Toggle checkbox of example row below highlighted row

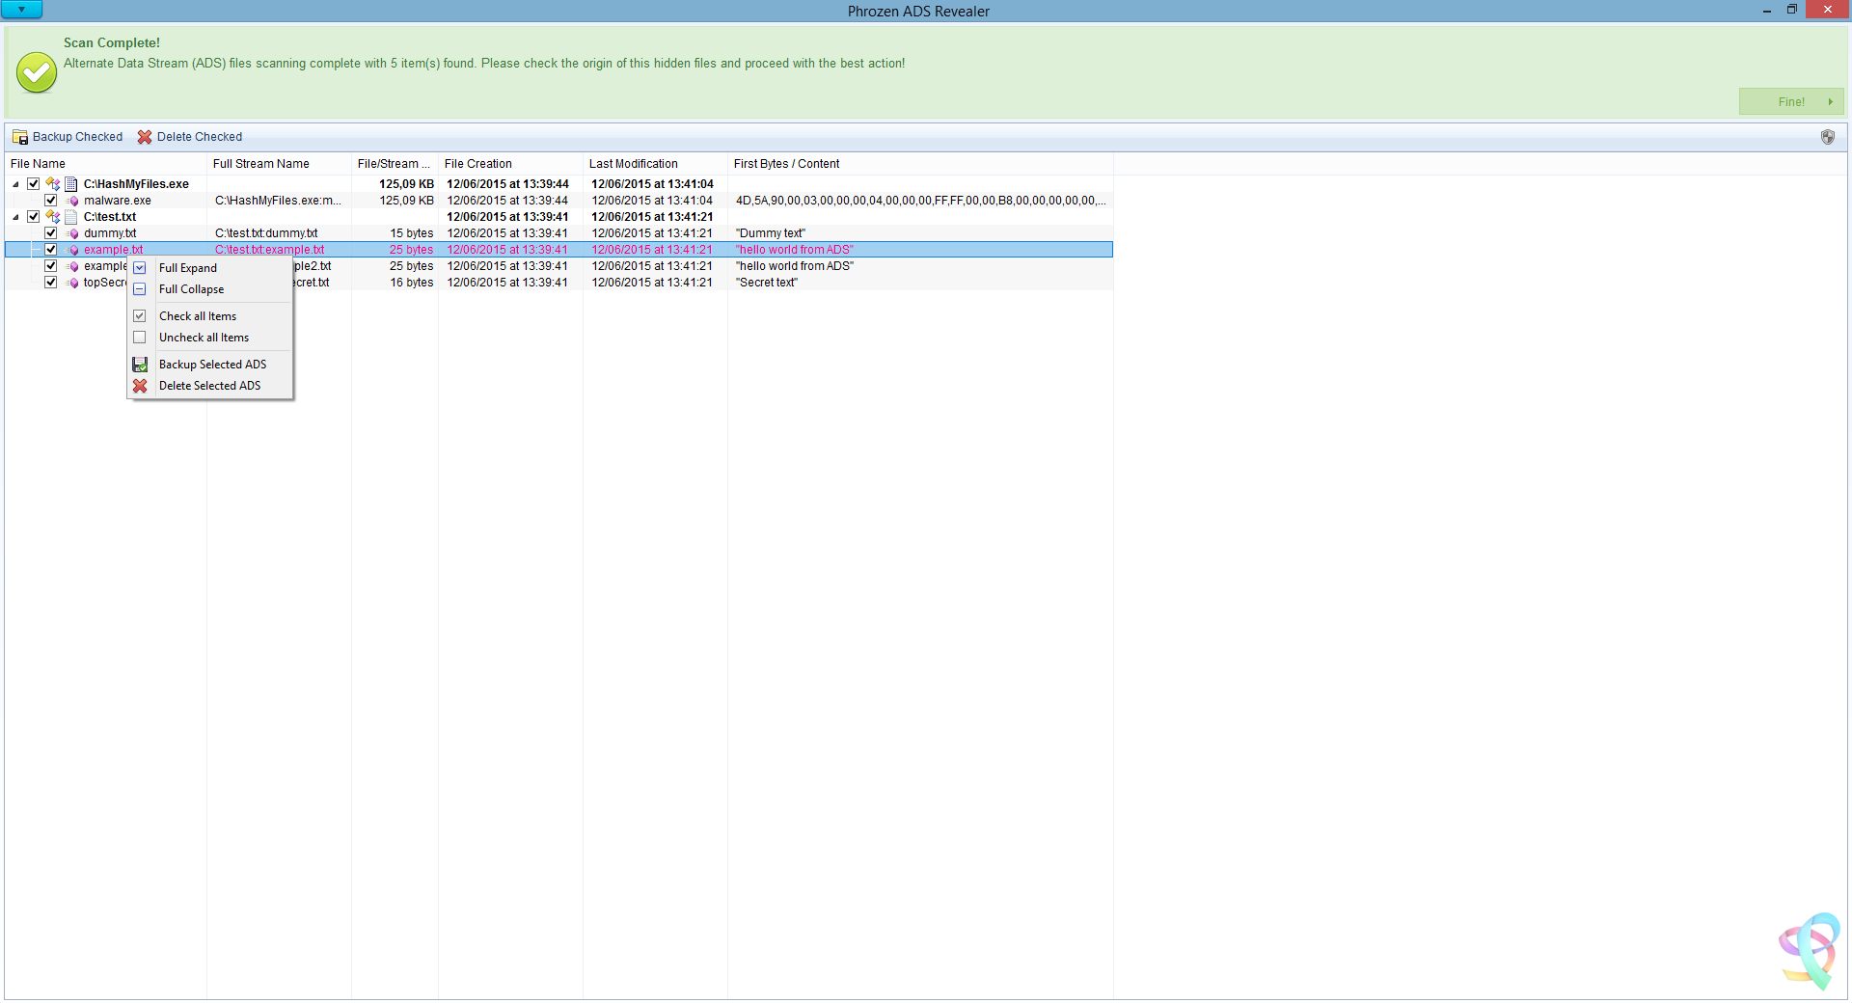coord(51,266)
